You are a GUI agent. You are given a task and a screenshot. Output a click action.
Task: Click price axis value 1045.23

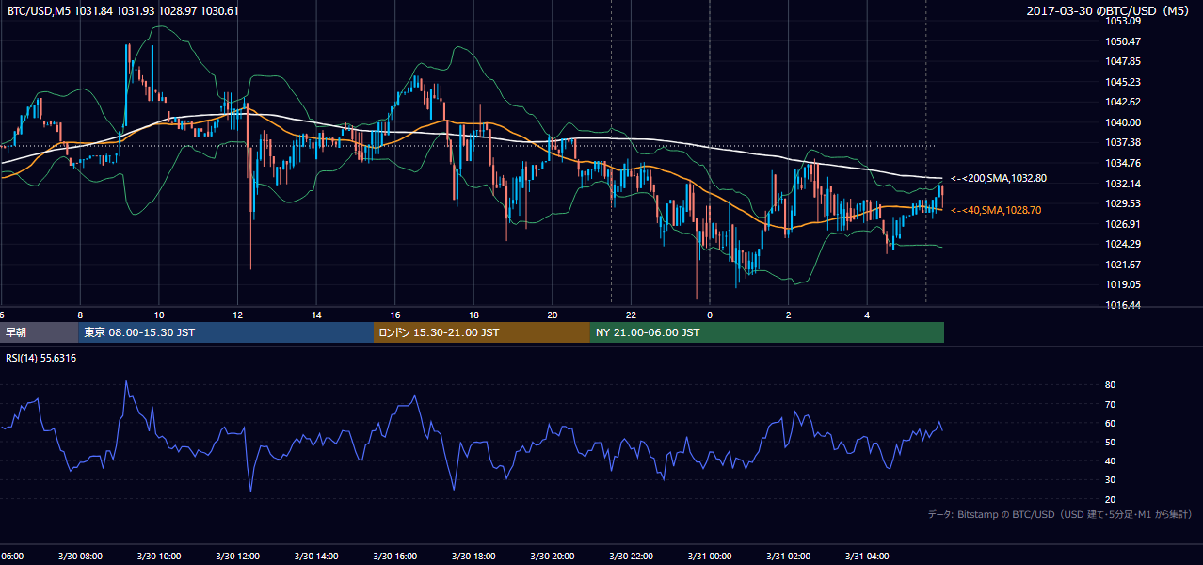(1123, 82)
